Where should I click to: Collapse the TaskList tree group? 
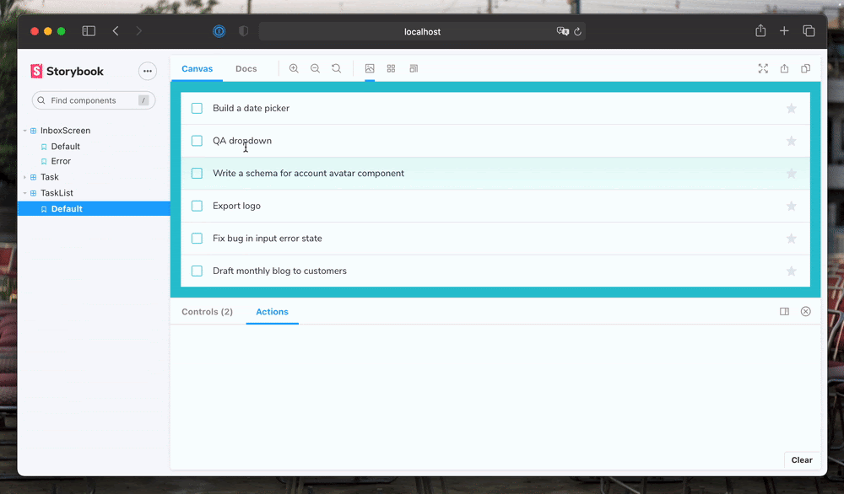pos(25,193)
